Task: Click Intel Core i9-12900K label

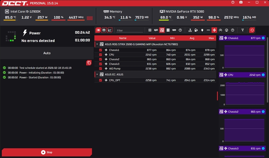Action: click(x=26, y=11)
